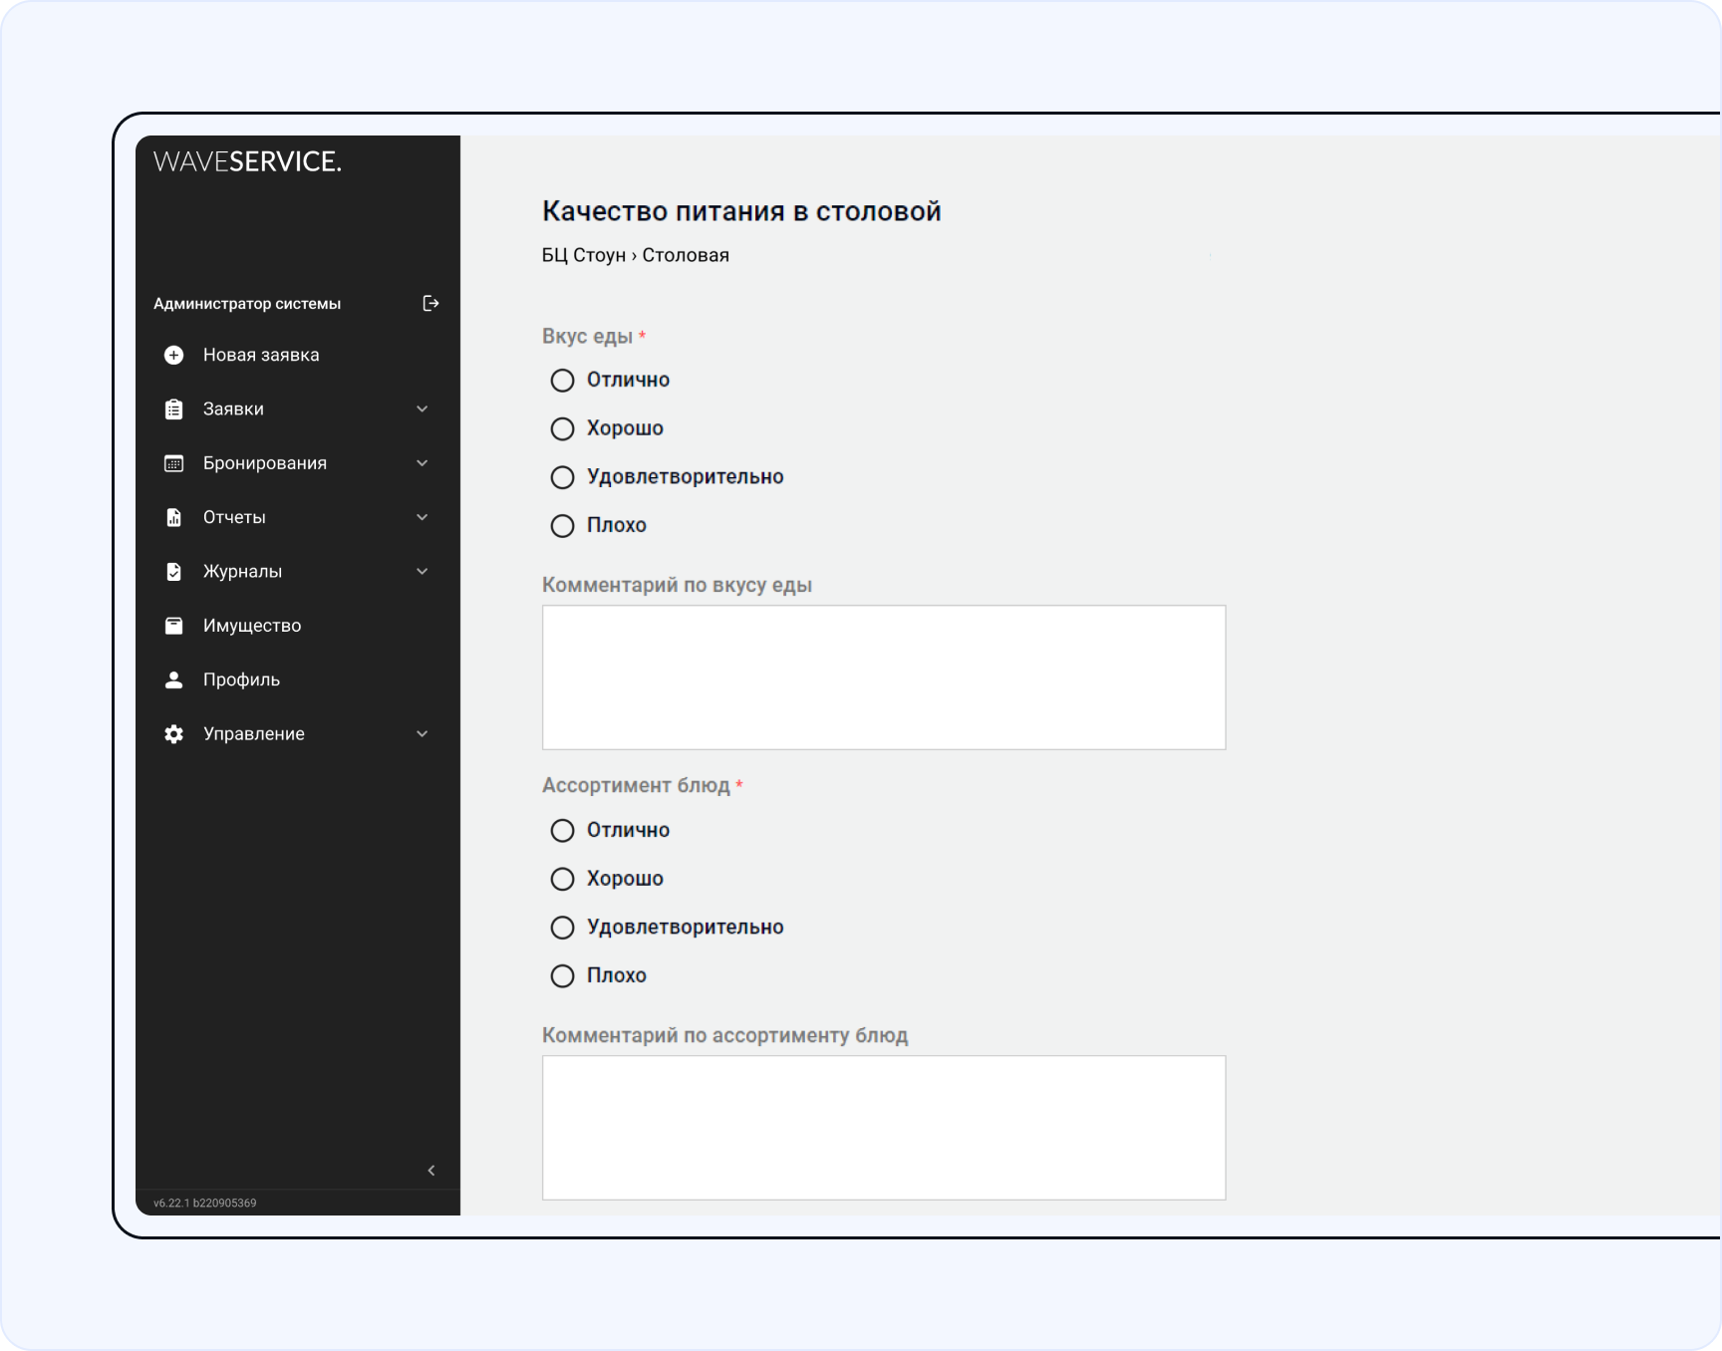1722x1351 pixels.
Task: Click the gear icon next to Управление
Action: click(173, 734)
